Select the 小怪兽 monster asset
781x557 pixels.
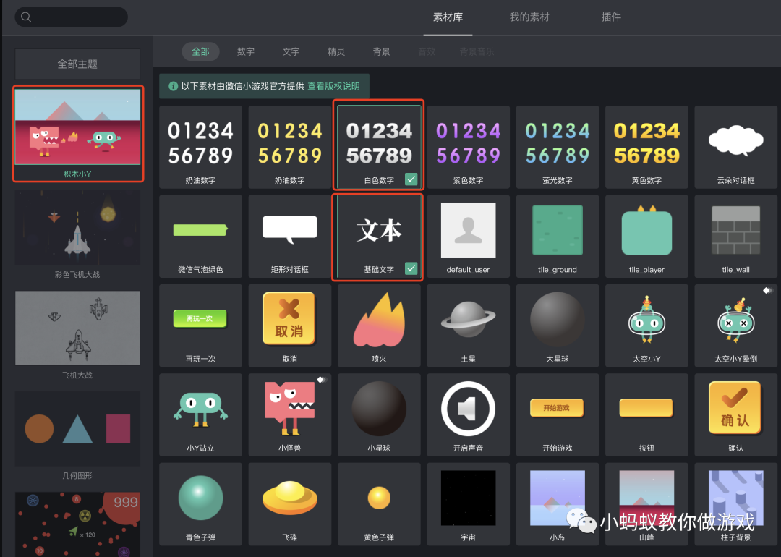(290, 414)
